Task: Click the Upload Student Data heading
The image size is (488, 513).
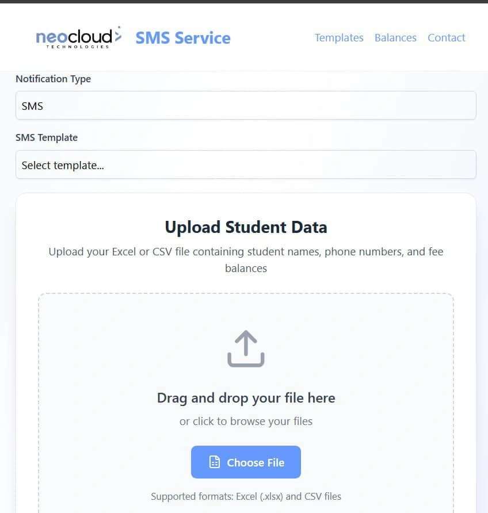Action: pos(246,227)
